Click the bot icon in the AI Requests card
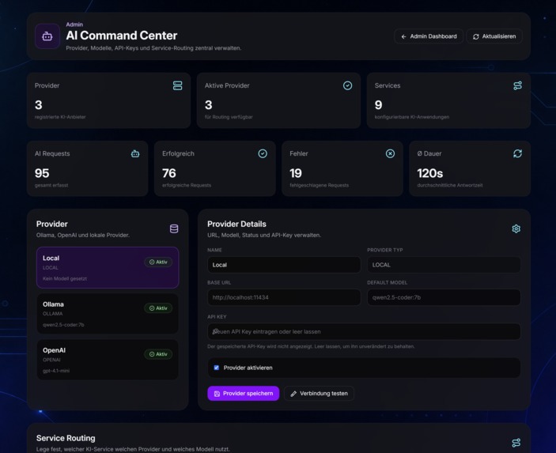Image resolution: width=556 pixels, height=453 pixels. (x=135, y=153)
